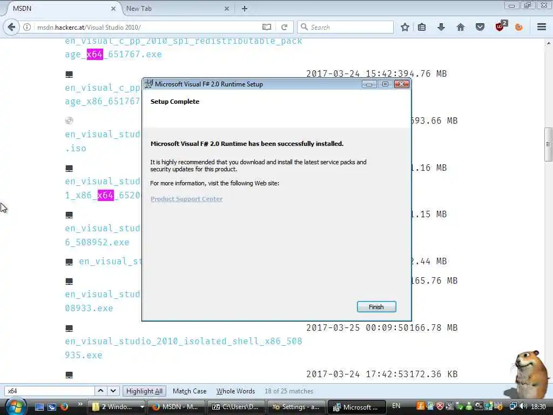Open a new tab with plus button
This screenshot has height=415, width=553.
(x=245, y=9)
